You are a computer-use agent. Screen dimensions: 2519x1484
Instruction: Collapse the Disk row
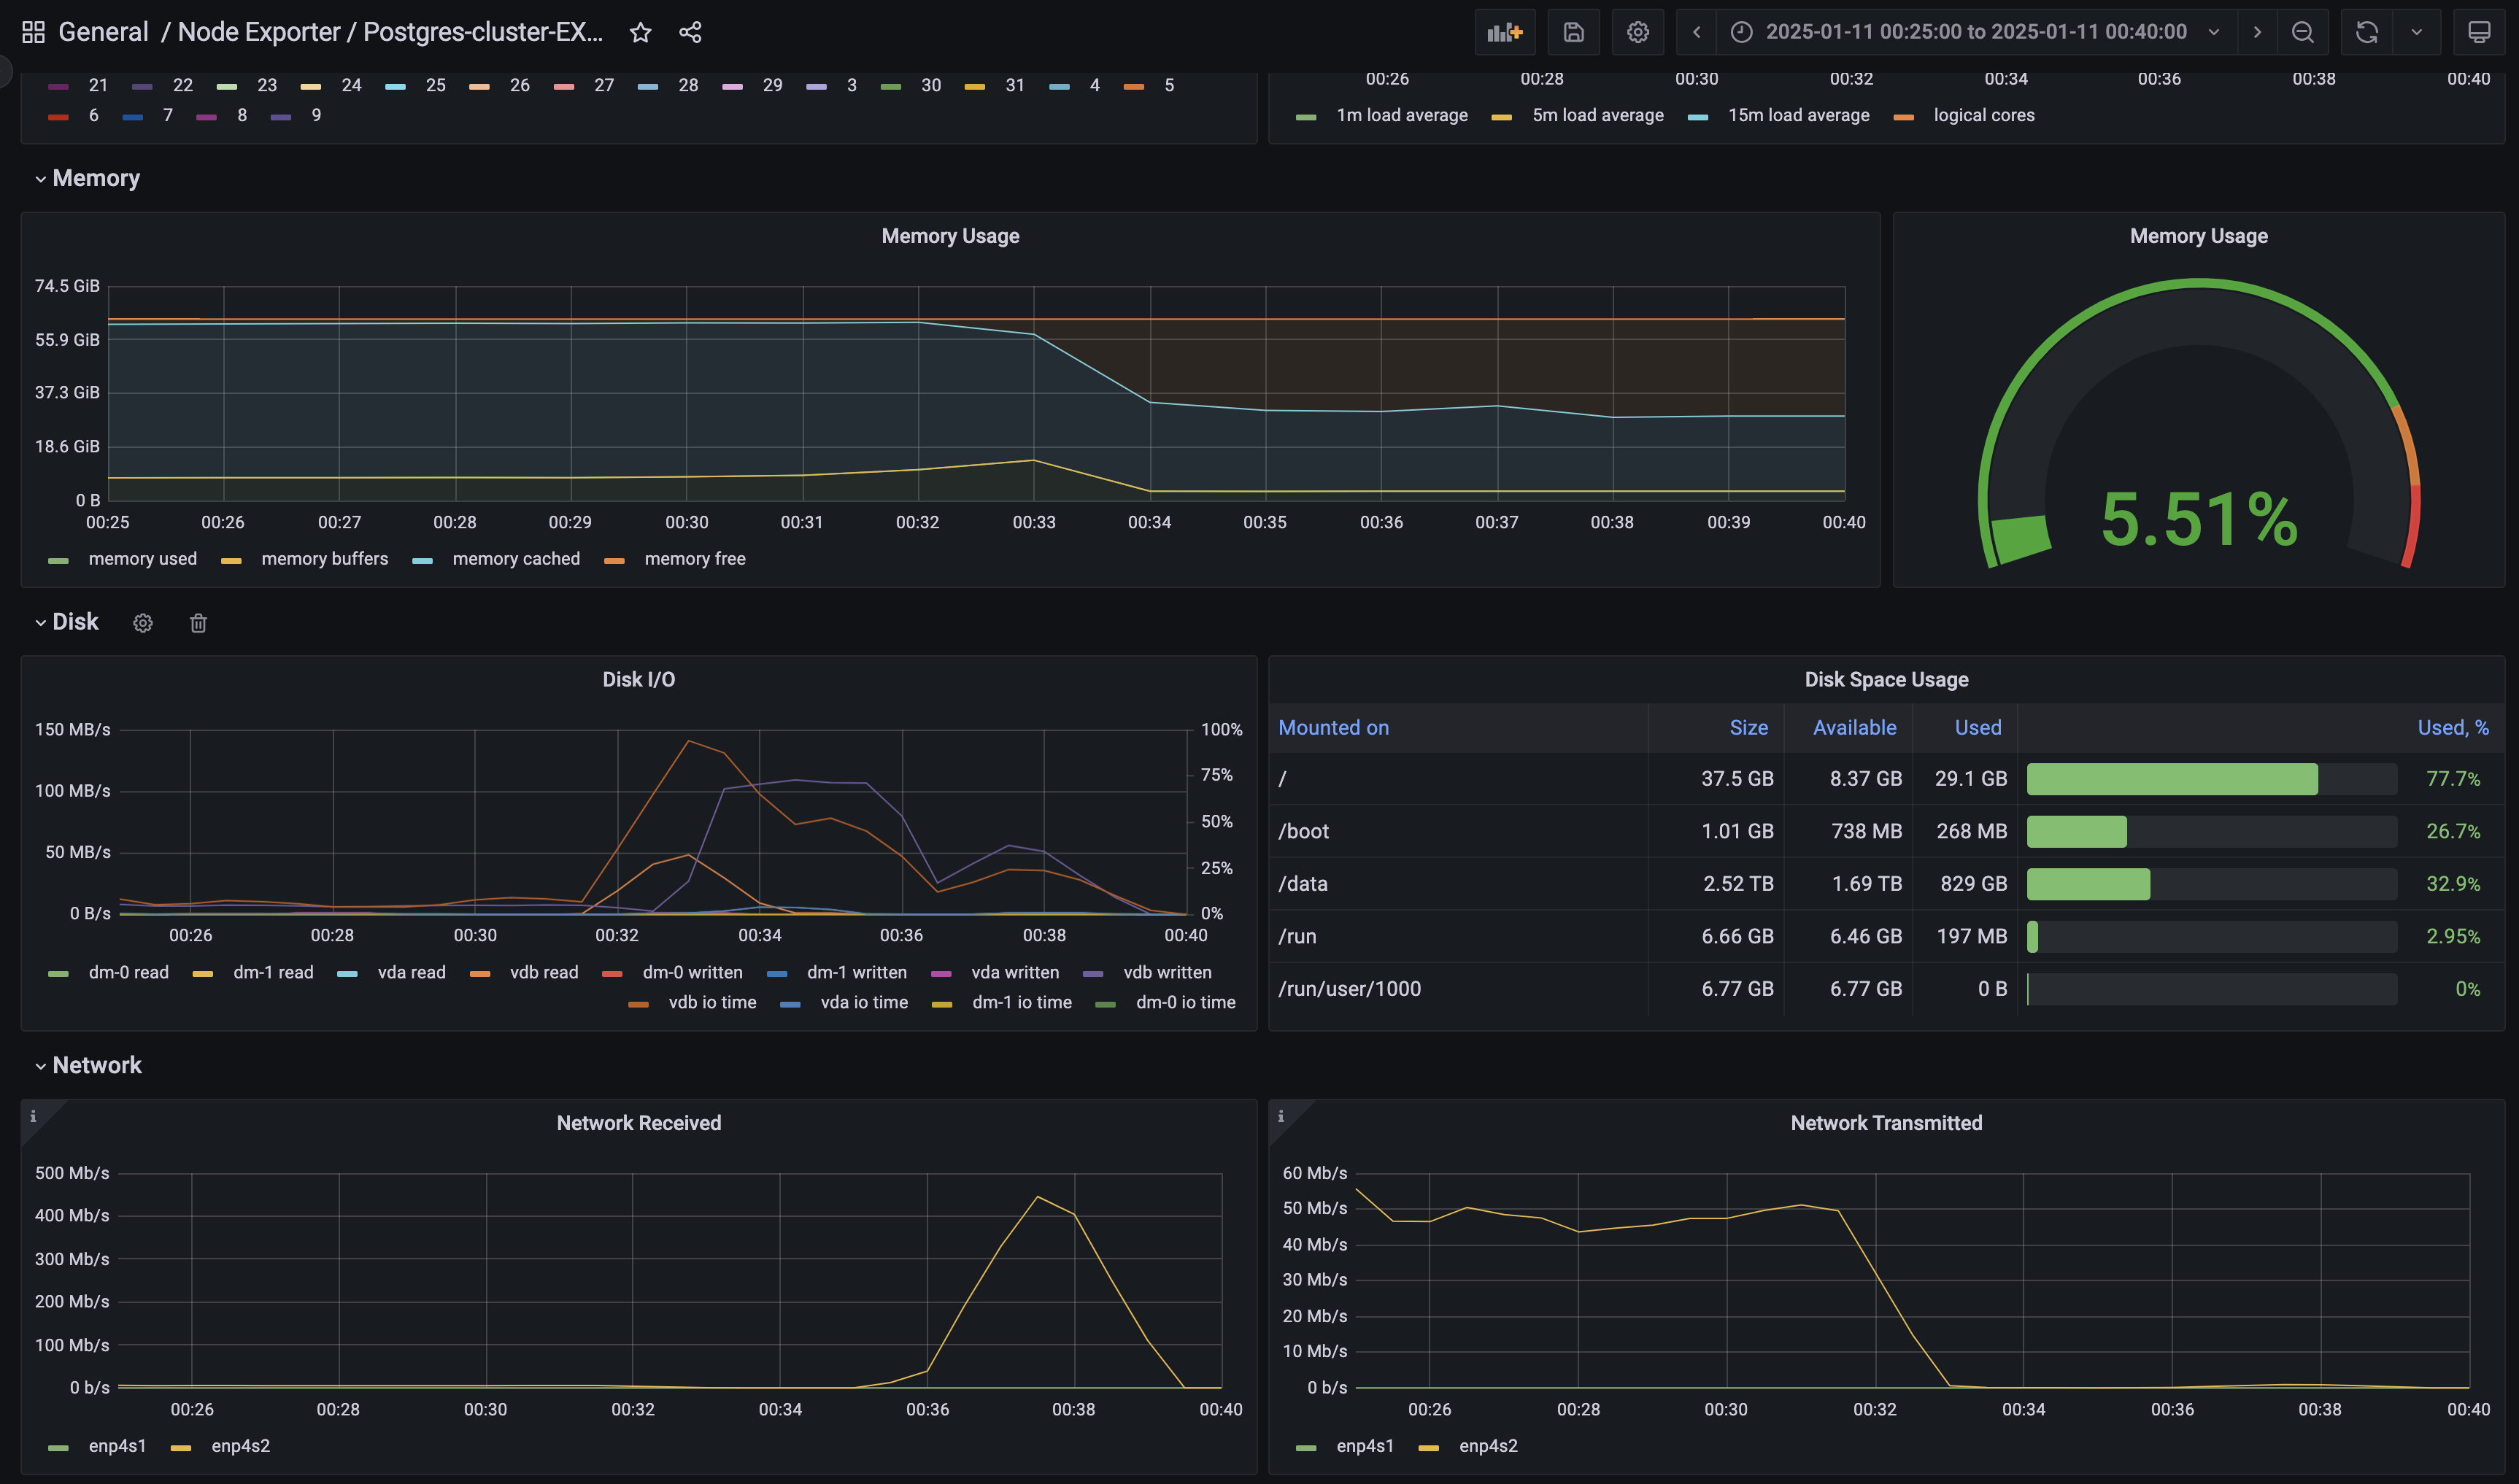click(x=66, y=622)
